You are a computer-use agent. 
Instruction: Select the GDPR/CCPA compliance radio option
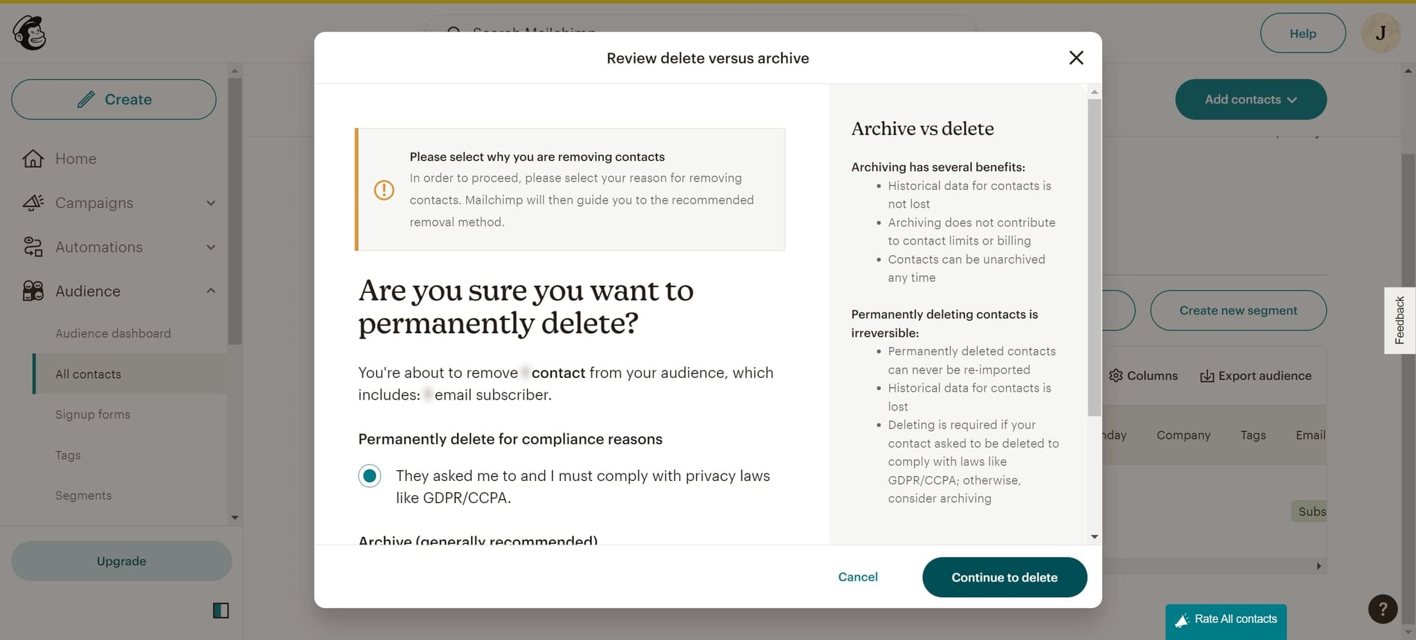click(370, 476)
